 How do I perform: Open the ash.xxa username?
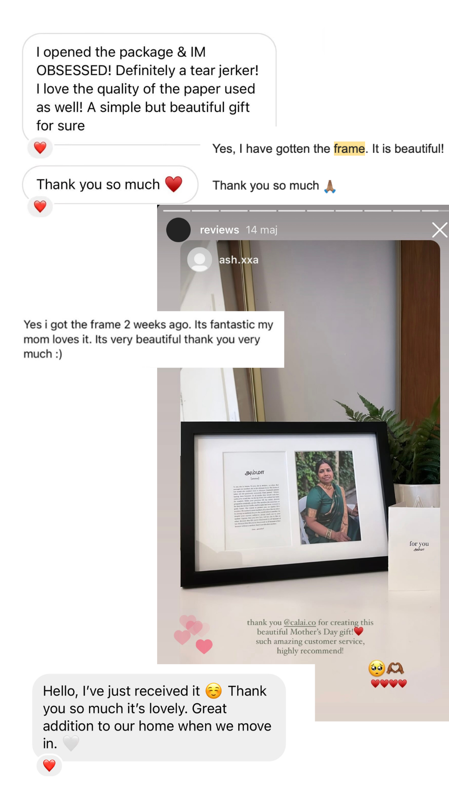click(239, 260)
